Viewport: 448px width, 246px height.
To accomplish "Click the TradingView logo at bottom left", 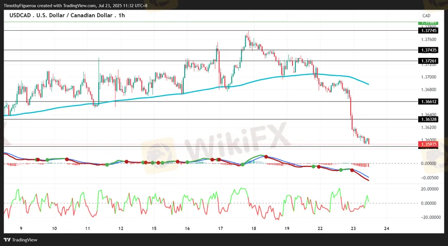I will (20, 240).
